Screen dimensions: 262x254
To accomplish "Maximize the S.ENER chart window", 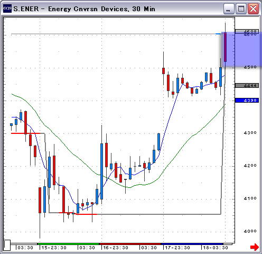I will (x=241, y=8).
